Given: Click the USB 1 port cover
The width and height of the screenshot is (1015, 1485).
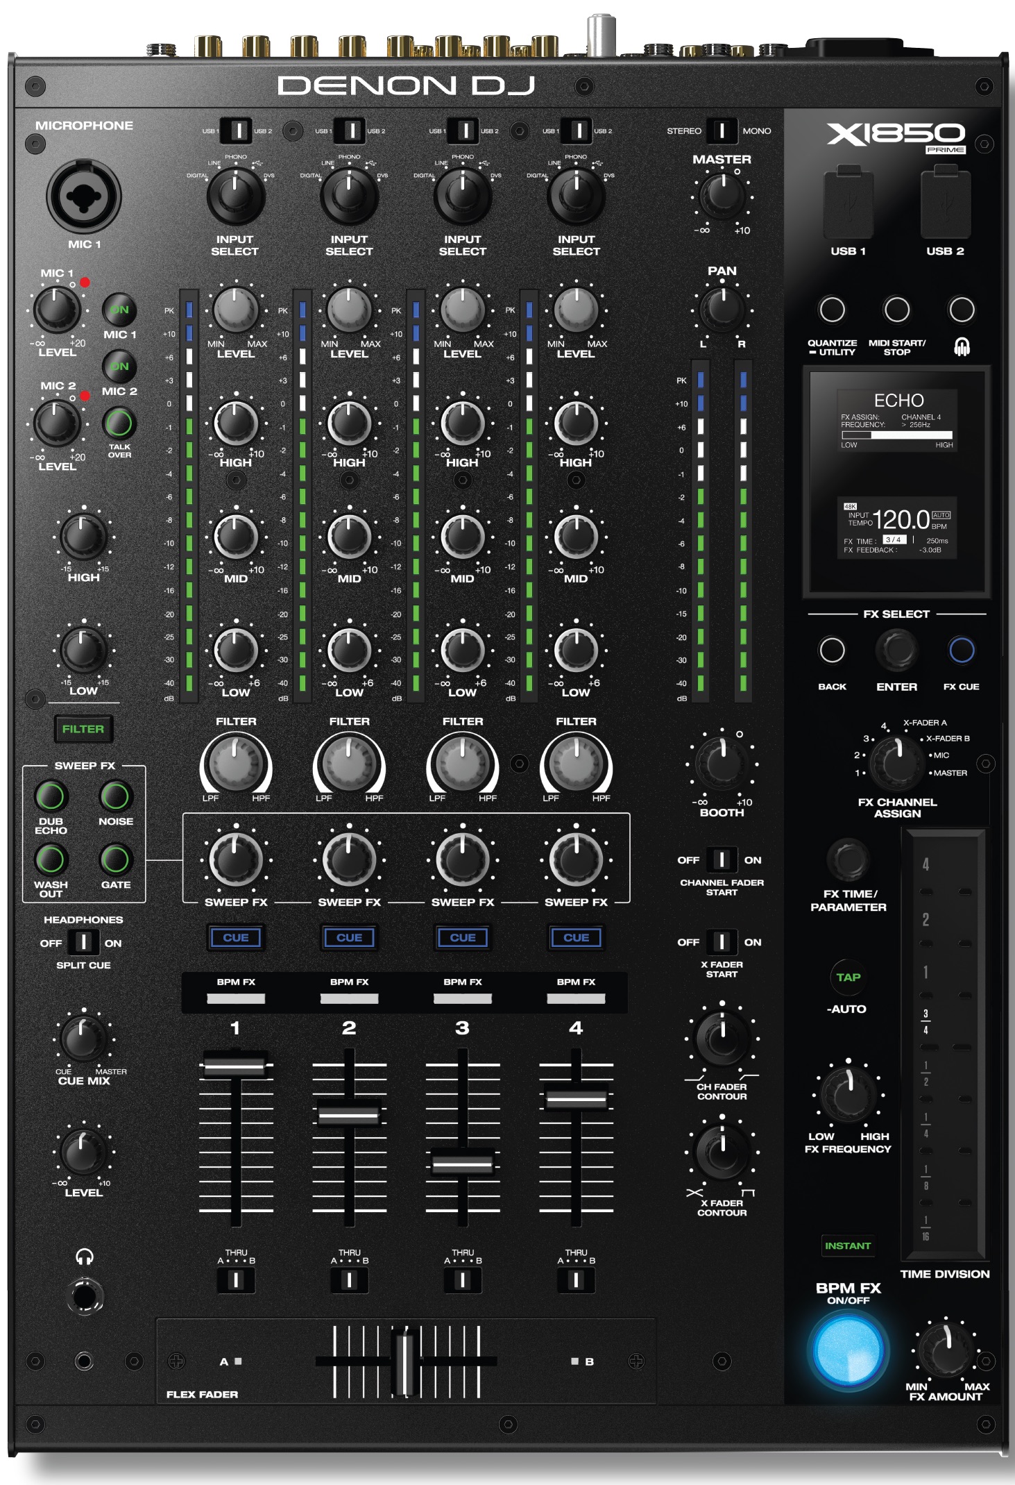Looking at the screenshot, I should tap(848, 203).
